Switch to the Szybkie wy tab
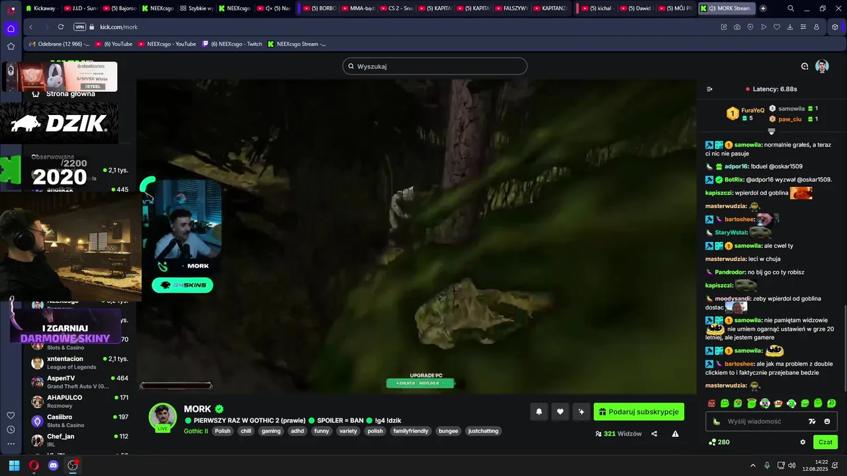This screenshot has width=847, height=476. [196, 9]
